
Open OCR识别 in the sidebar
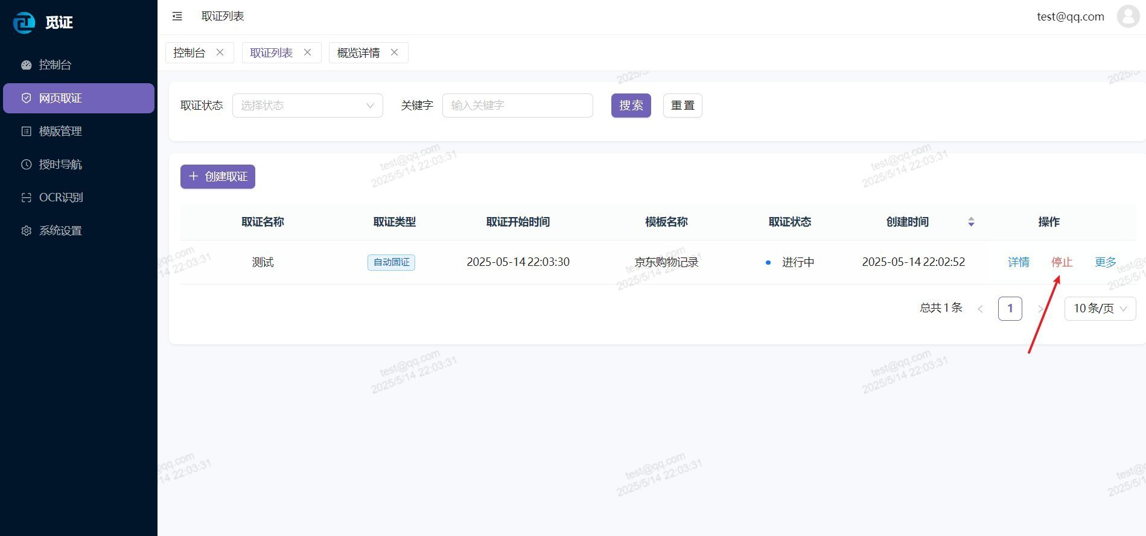point(60,198)
